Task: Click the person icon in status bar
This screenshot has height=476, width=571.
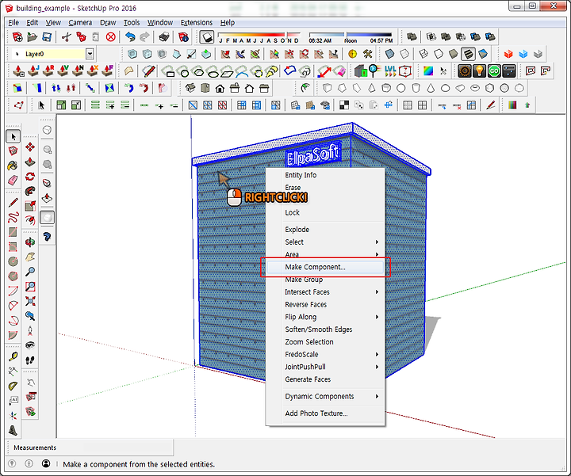Action: 46,463
